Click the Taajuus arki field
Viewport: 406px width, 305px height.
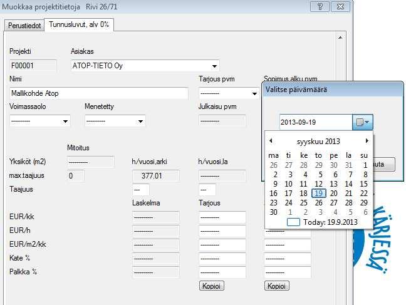click(x=140, y=190)
